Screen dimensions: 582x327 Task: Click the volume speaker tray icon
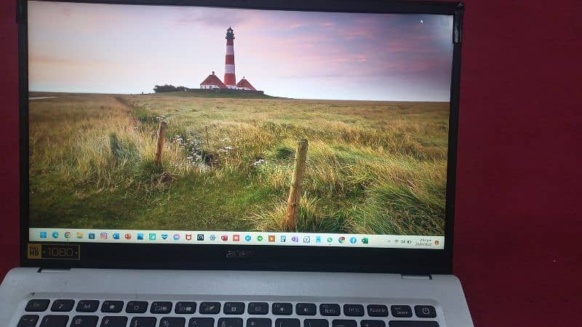404,241
